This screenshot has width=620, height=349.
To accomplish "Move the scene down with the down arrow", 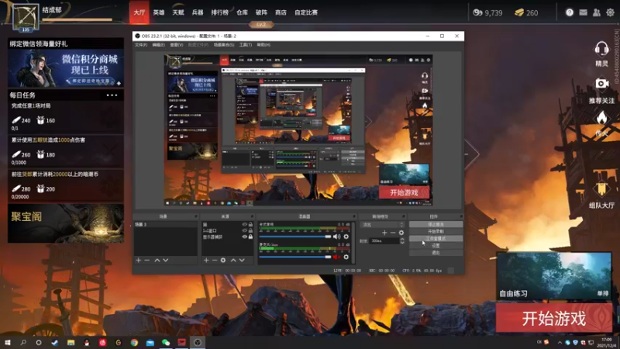I will click(x=166, y=261).
